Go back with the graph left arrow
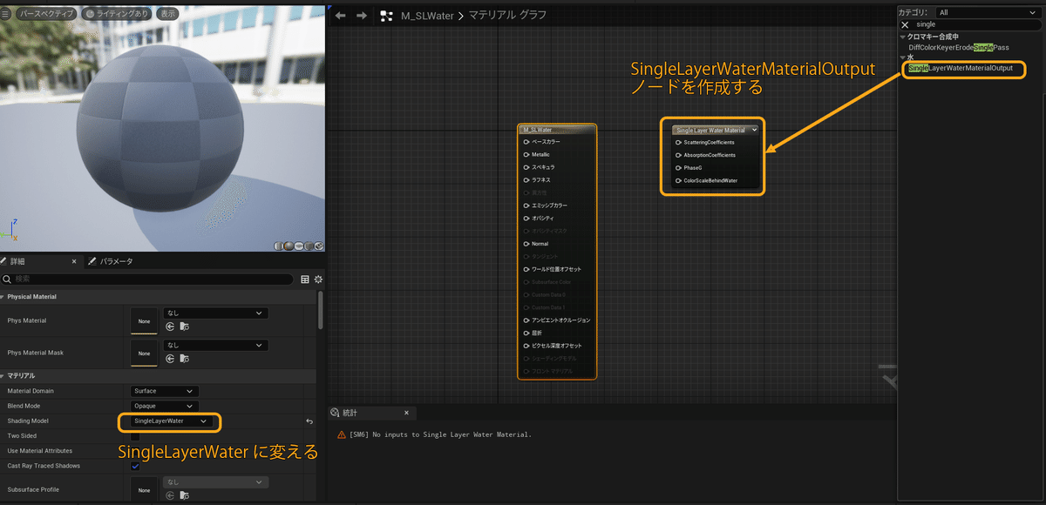 point(341,16)
